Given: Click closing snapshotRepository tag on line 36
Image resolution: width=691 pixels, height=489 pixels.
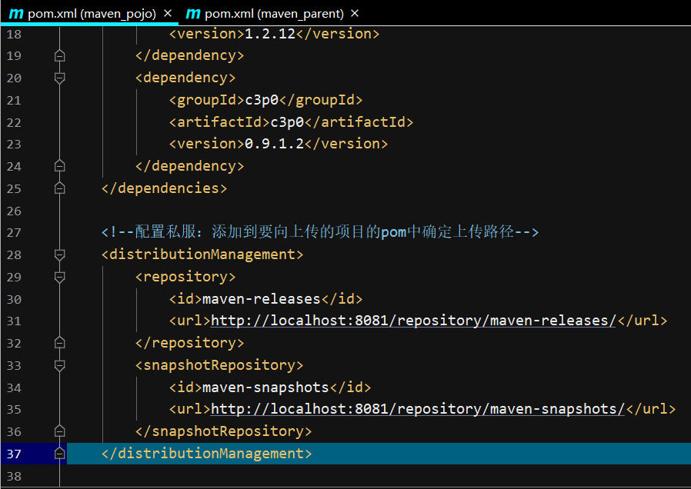Looking at the screenshot, I should point(223,431).
